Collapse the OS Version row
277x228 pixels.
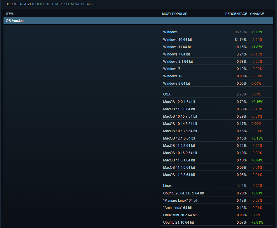coord(138,20)
